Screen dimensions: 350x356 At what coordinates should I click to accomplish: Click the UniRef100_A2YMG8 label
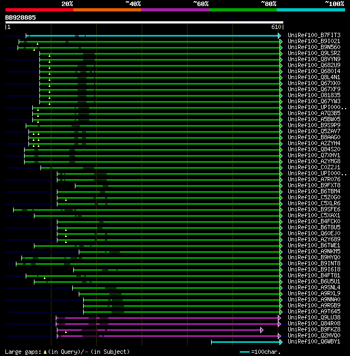point(314,162)
